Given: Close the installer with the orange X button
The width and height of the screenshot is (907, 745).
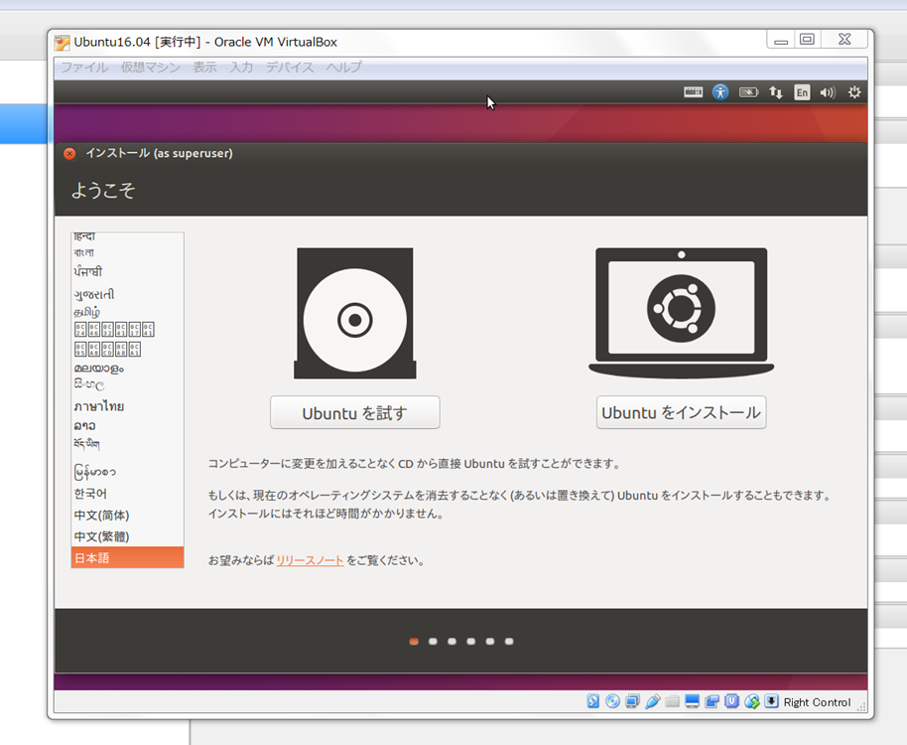Looking at the screenshot, I should (x=69, y=153).
